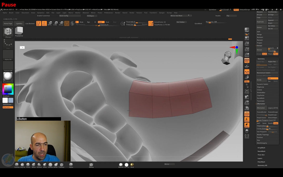Toggle Ghost transparency mode

(x=247, y=125)
